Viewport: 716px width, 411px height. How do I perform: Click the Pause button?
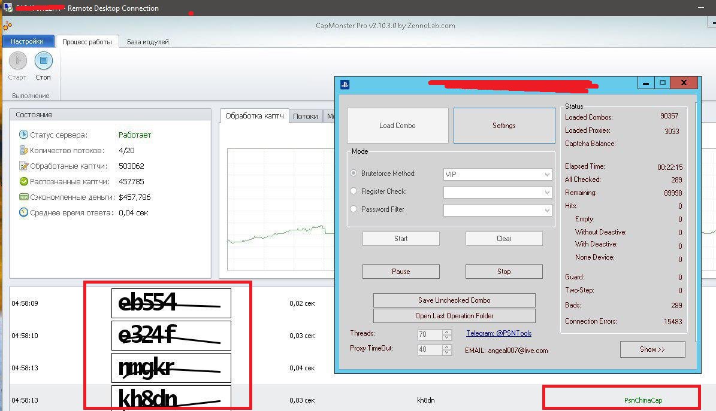(401, 272)
